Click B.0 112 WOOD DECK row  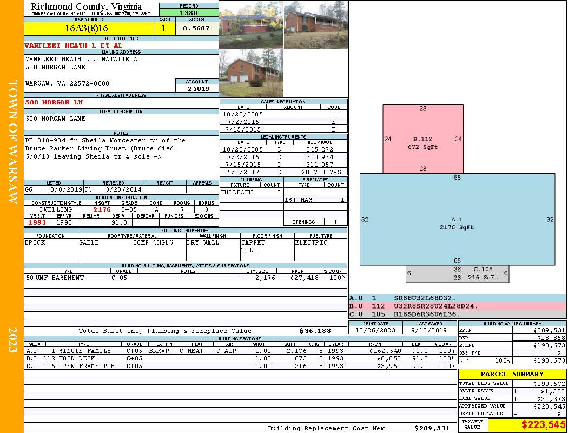tap(240, 358)
